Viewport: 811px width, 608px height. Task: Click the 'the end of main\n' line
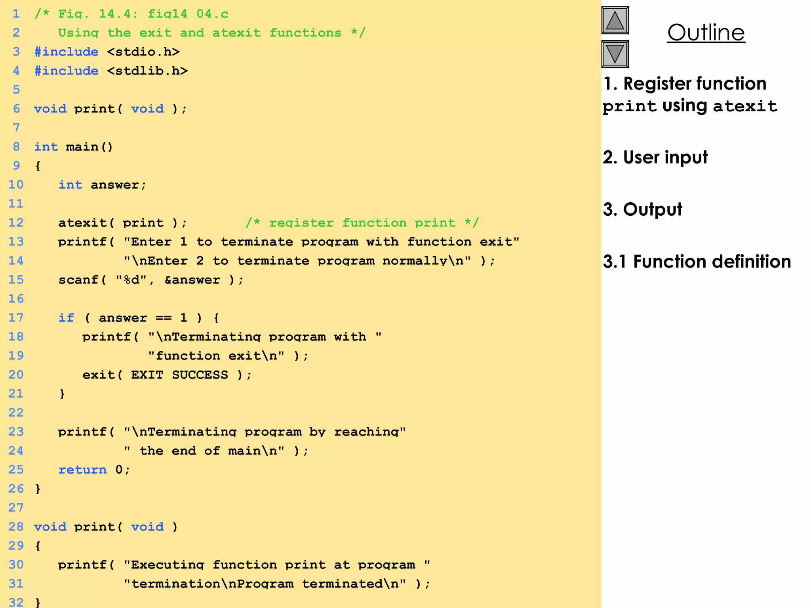[x=216, y=451]
